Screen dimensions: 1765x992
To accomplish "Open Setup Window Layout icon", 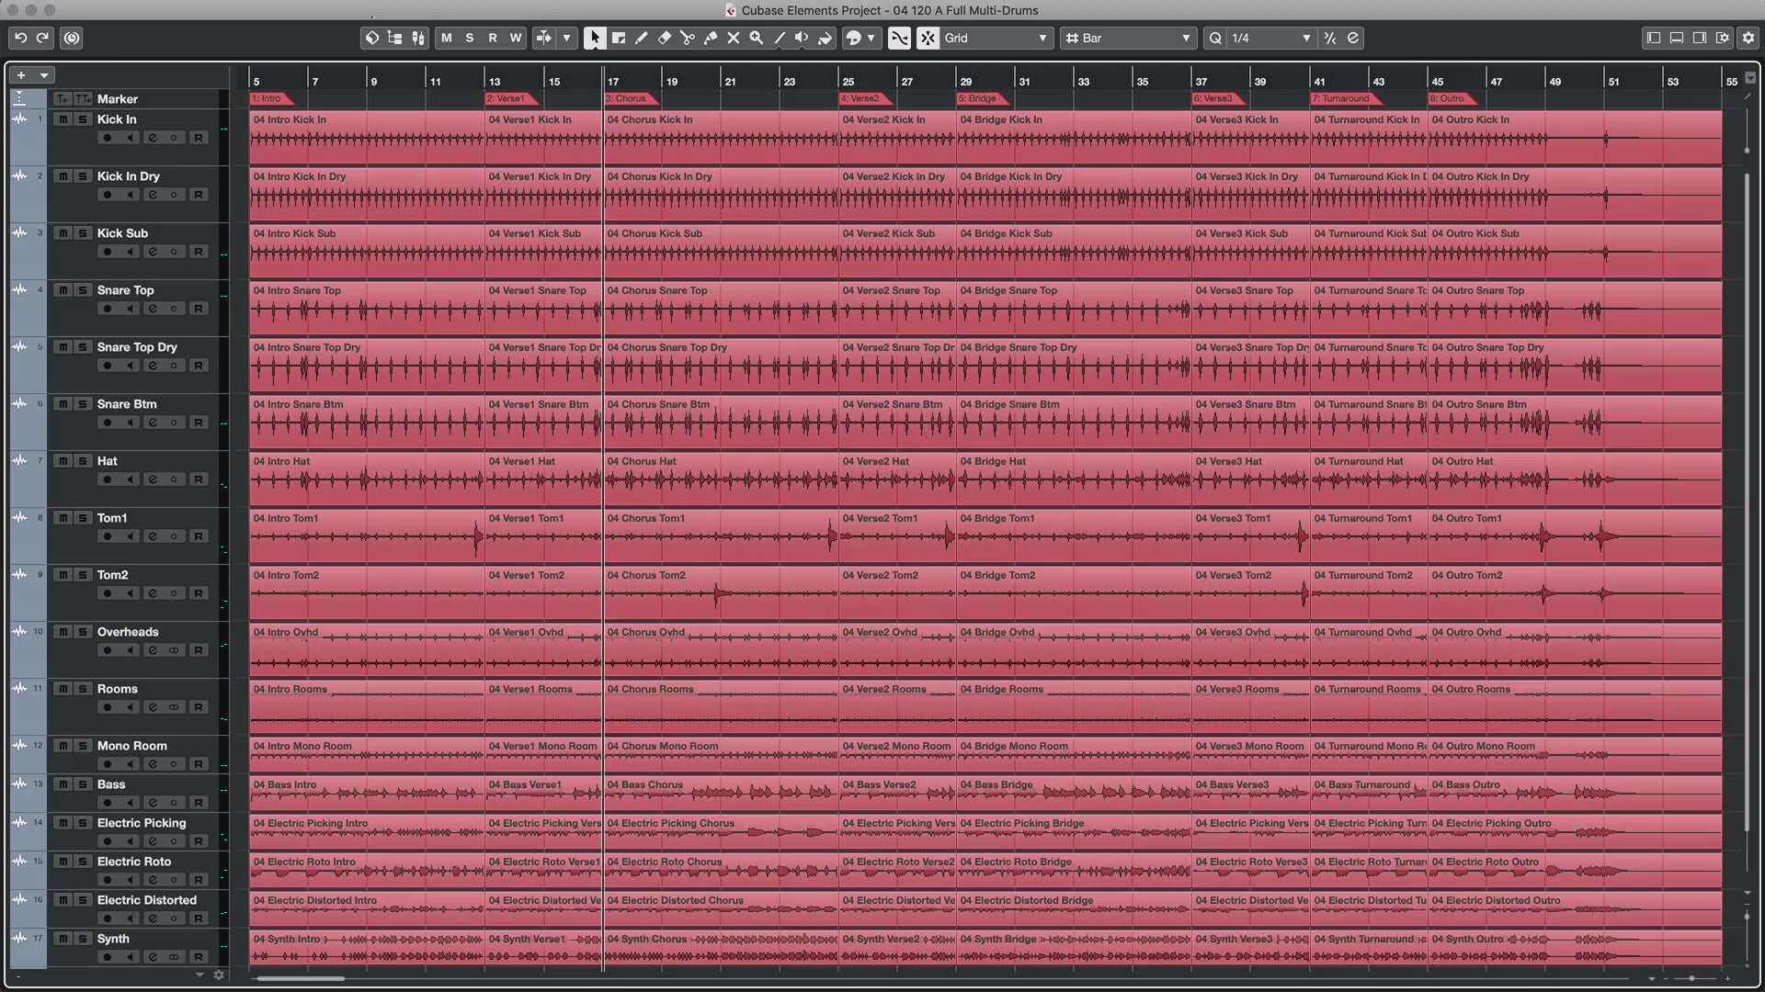I will 1723,38.
